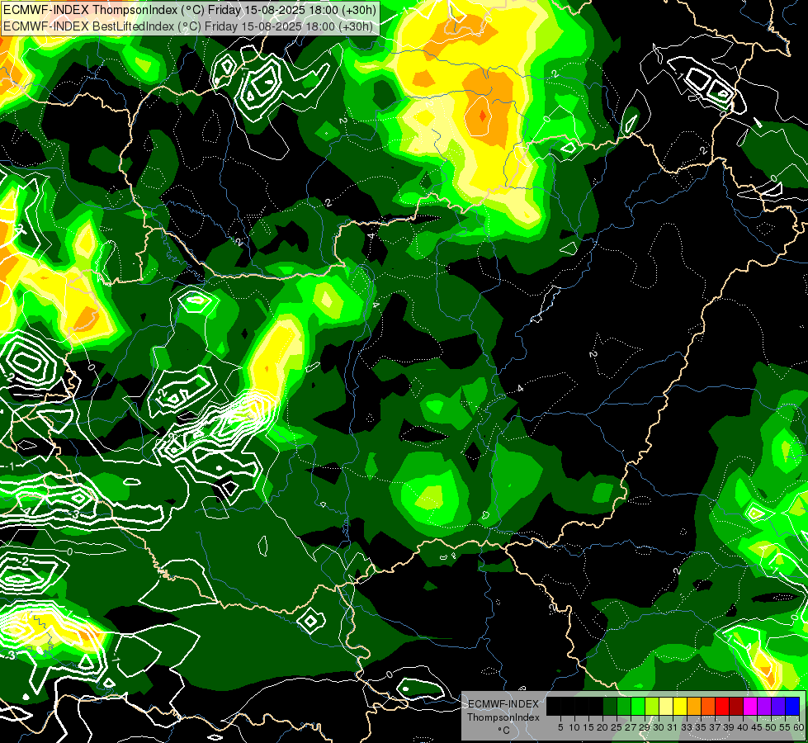Click the pale yellow 30–31 legend swatch
This screenshot has width=808, height=743.
pos(666,706)
